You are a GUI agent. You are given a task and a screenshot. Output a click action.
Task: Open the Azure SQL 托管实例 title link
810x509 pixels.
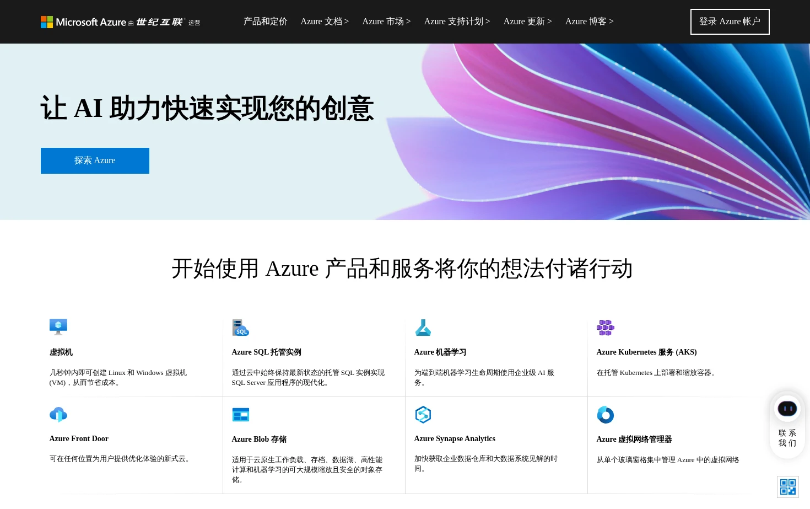[267, 352]
